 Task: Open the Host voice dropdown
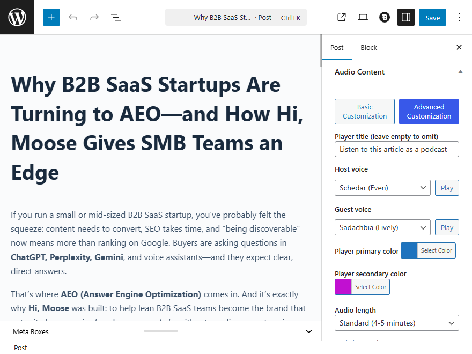(382, 188)
